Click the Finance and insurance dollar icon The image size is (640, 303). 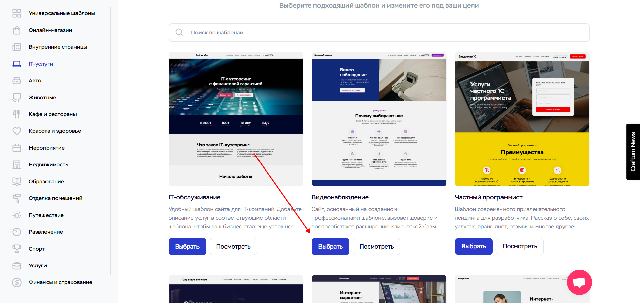click(x=17, y=282)
